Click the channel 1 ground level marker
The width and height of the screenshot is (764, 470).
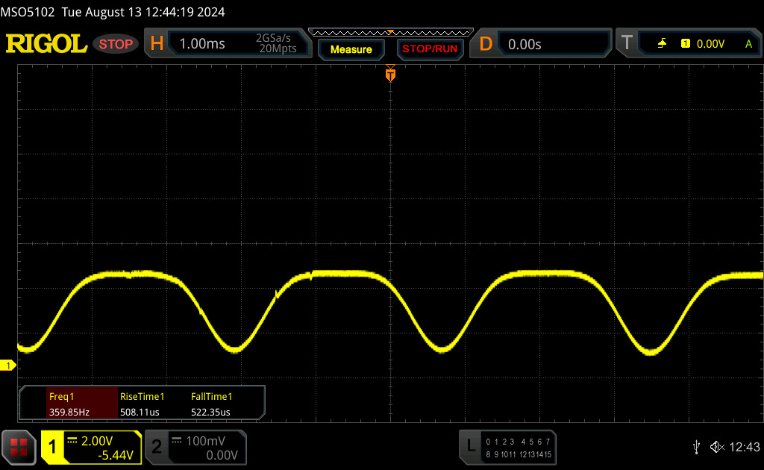[9, 366]
